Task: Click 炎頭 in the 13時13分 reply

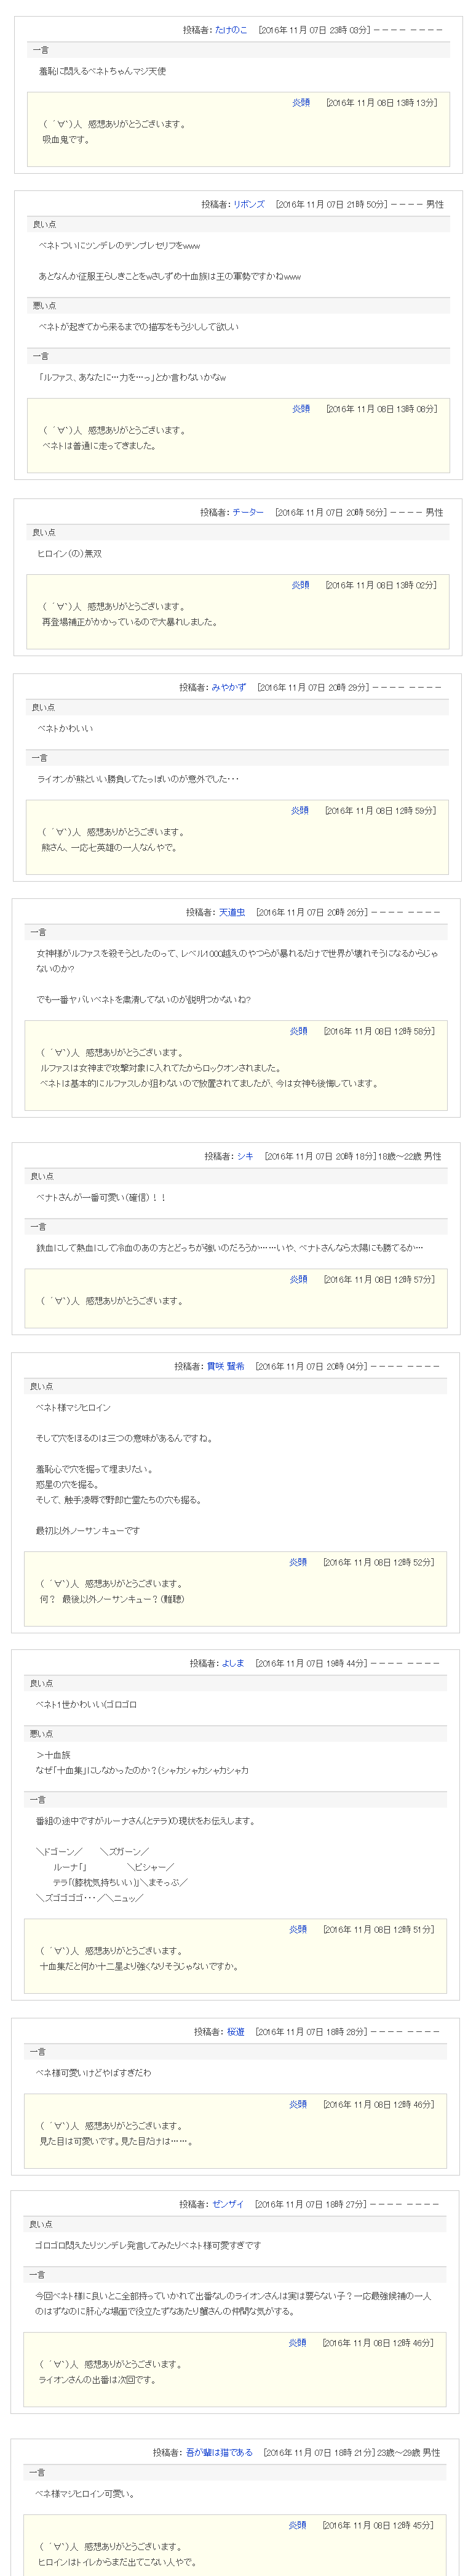Action: [x=300, y=102]
